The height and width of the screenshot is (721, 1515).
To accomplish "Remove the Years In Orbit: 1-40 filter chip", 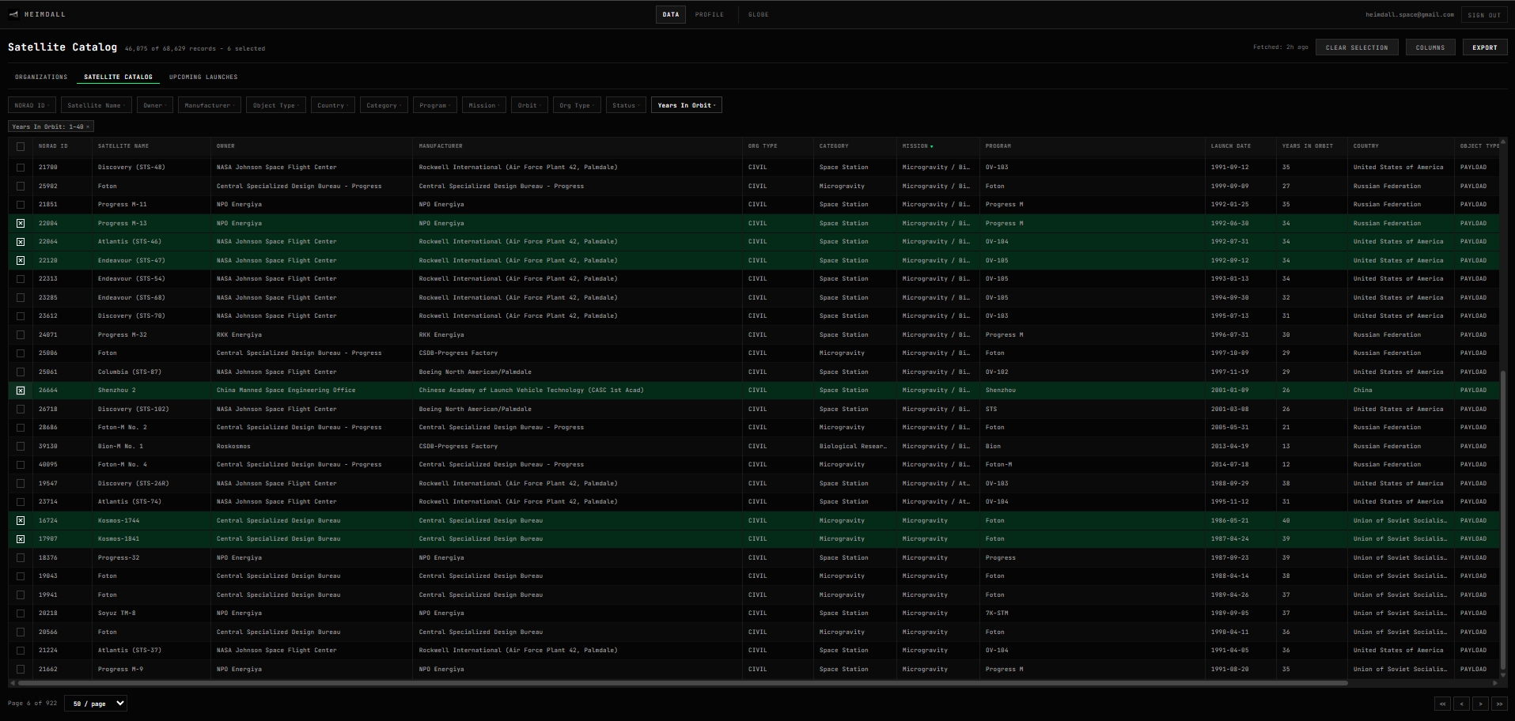I will point(89,126).
